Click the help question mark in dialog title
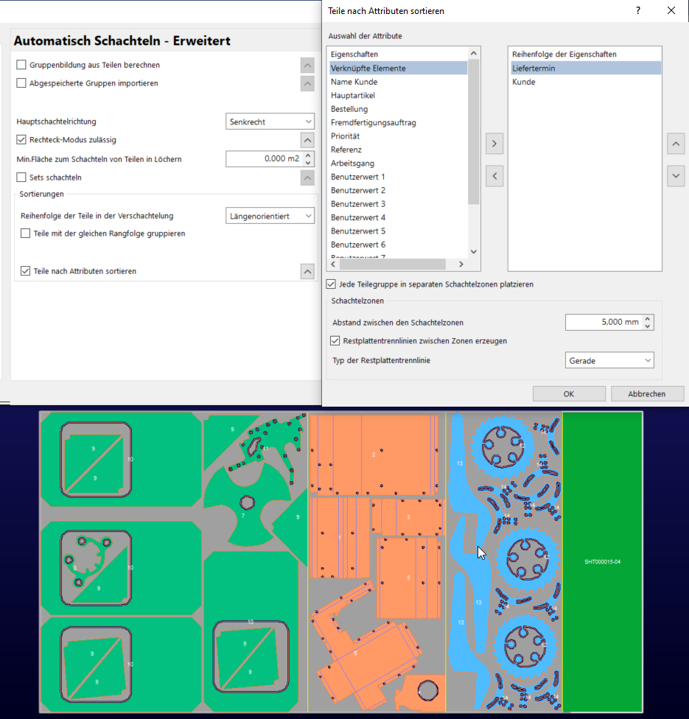Screen dimensions: 689x719 point(637,10)
